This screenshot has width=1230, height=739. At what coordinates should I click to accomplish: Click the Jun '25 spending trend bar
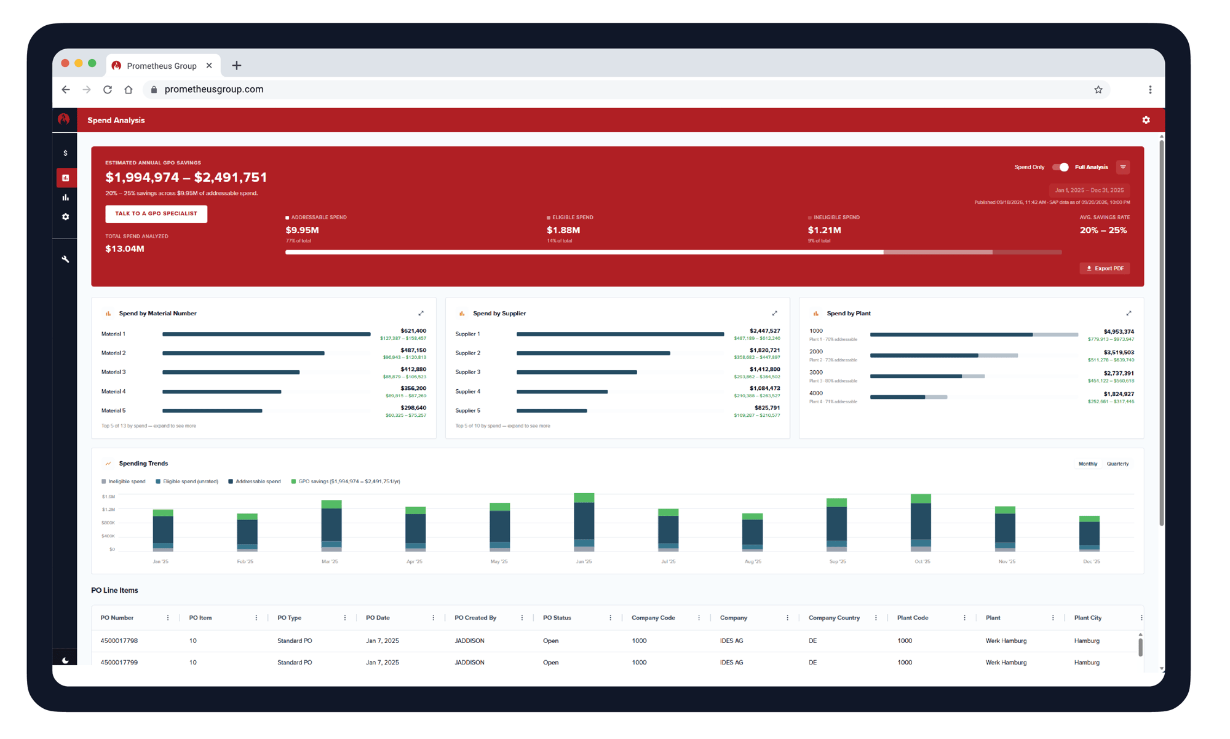[x=584, y=522]
